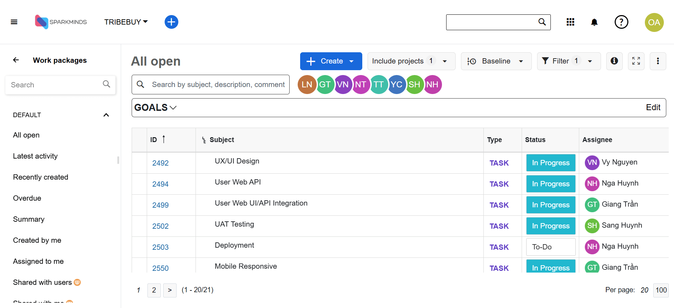674x308 pixels.
Task: Open the hamburger main menu
Action: 14,22
